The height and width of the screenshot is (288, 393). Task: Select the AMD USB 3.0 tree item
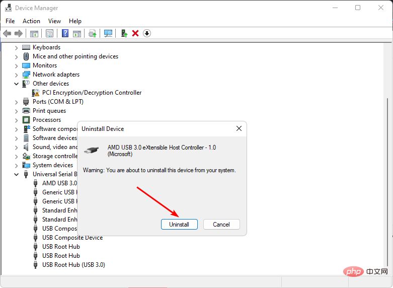tap(59, 183)
